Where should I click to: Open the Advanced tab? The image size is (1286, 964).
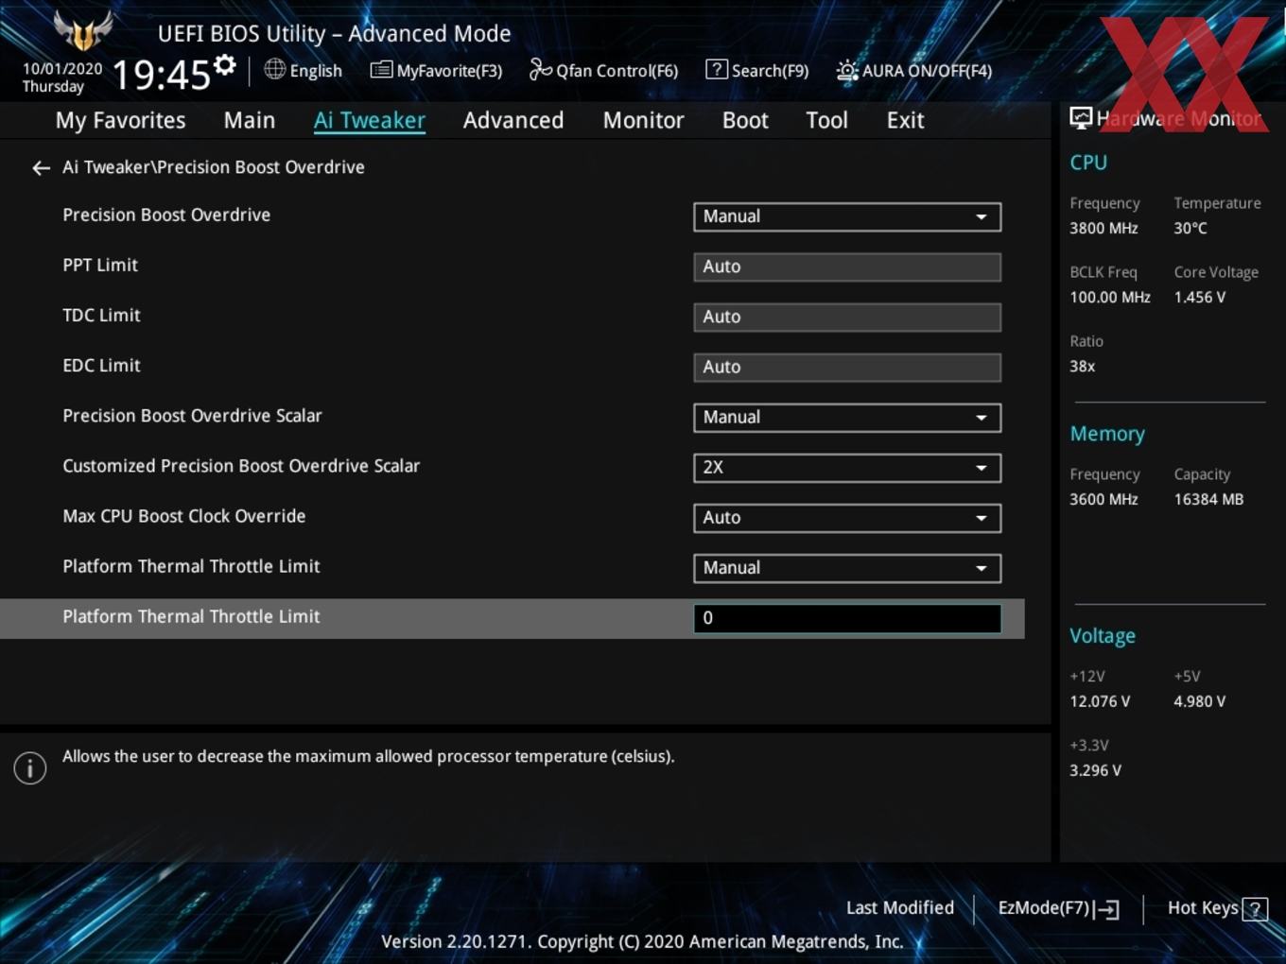point(513,120)
